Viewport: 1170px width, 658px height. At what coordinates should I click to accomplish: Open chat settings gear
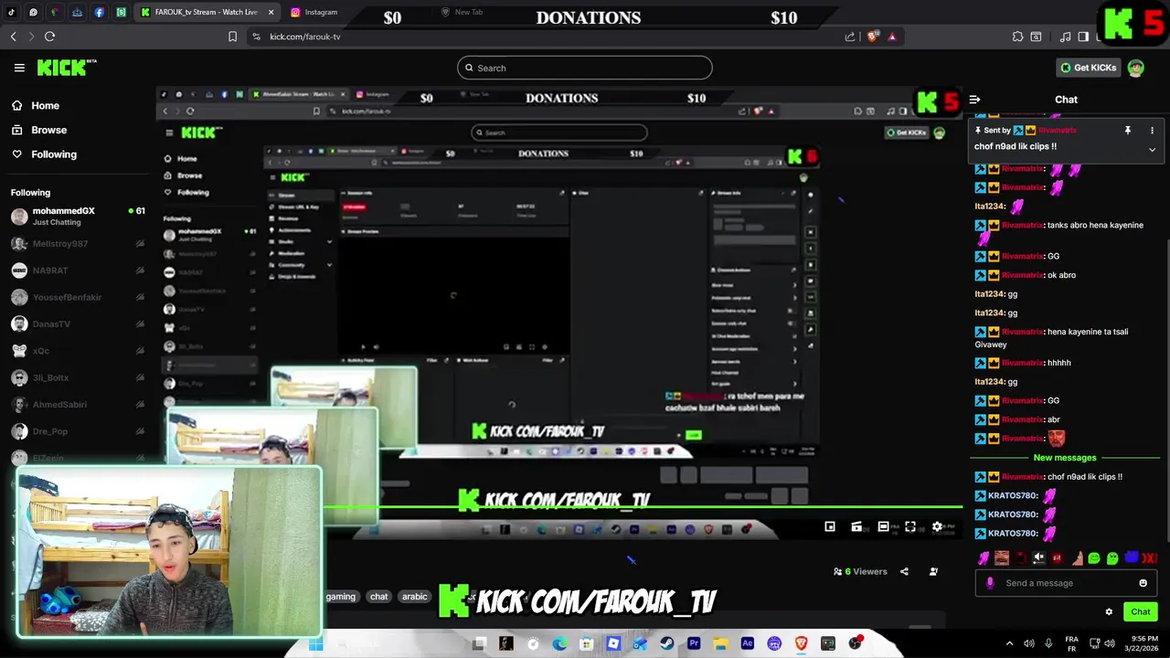[x=1109, y=612]
